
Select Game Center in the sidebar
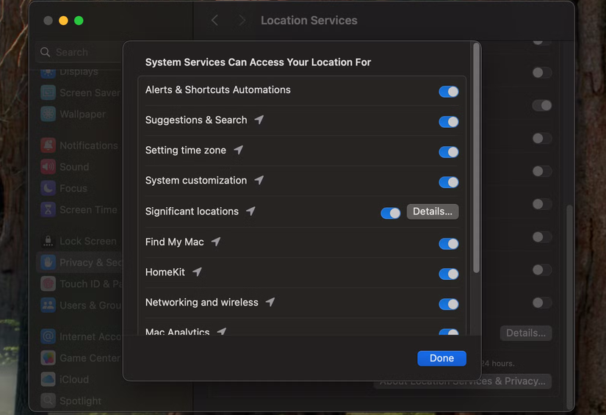[x=80, y=358]
